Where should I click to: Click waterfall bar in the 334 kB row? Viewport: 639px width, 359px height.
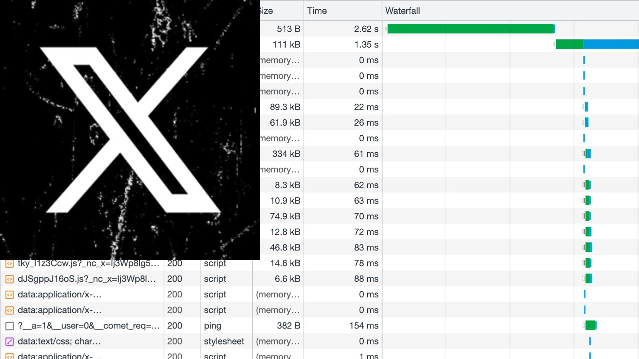pos(588,153)
